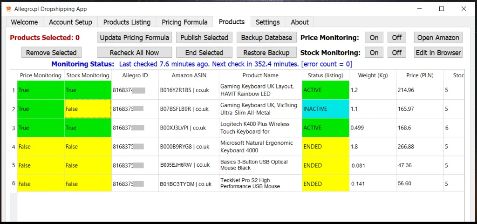Turn Price Monitoring On
This screenshot has height=224, width=477.
(374, 38)
